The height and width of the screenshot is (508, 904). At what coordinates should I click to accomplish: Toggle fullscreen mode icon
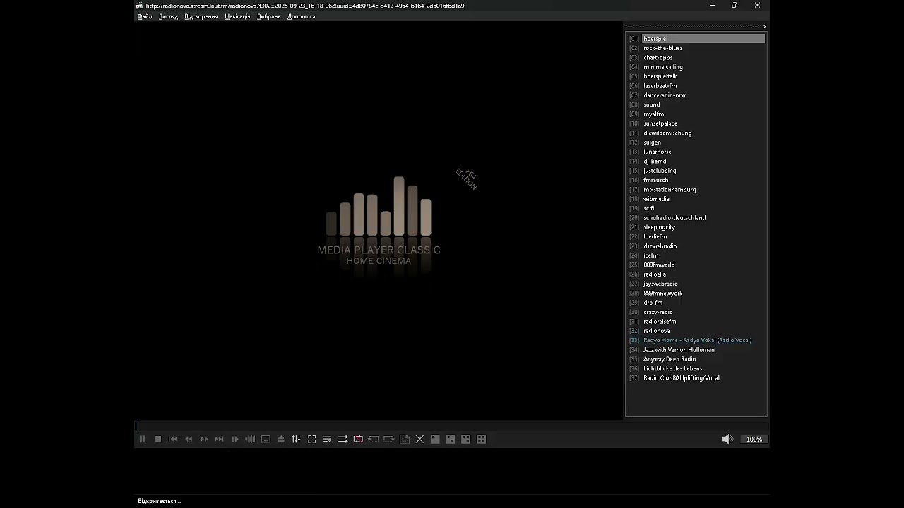(x=312, y=439)
